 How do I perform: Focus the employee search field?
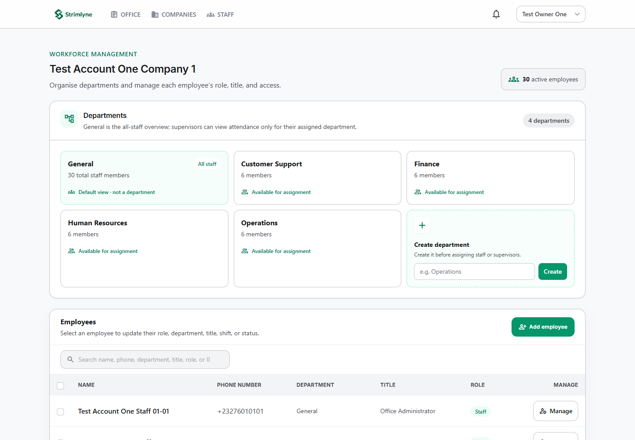145,359
